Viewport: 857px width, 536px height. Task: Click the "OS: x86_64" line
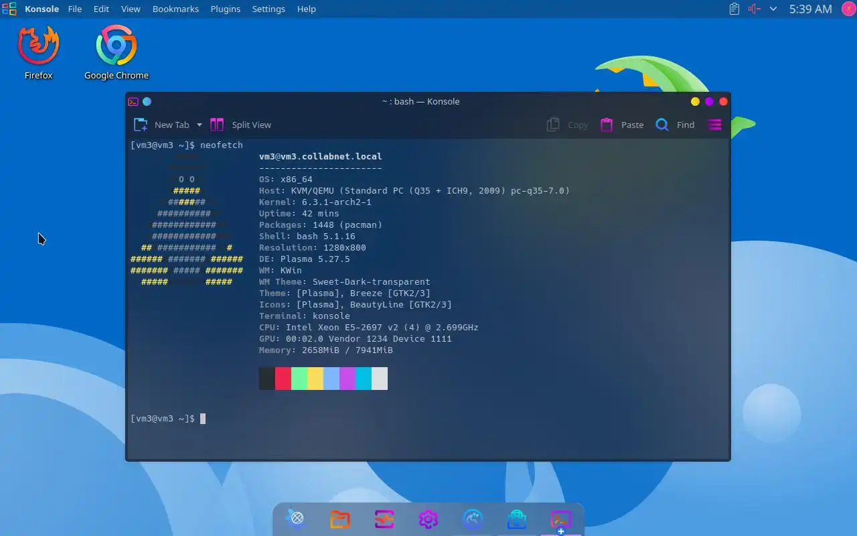(286, 180)
